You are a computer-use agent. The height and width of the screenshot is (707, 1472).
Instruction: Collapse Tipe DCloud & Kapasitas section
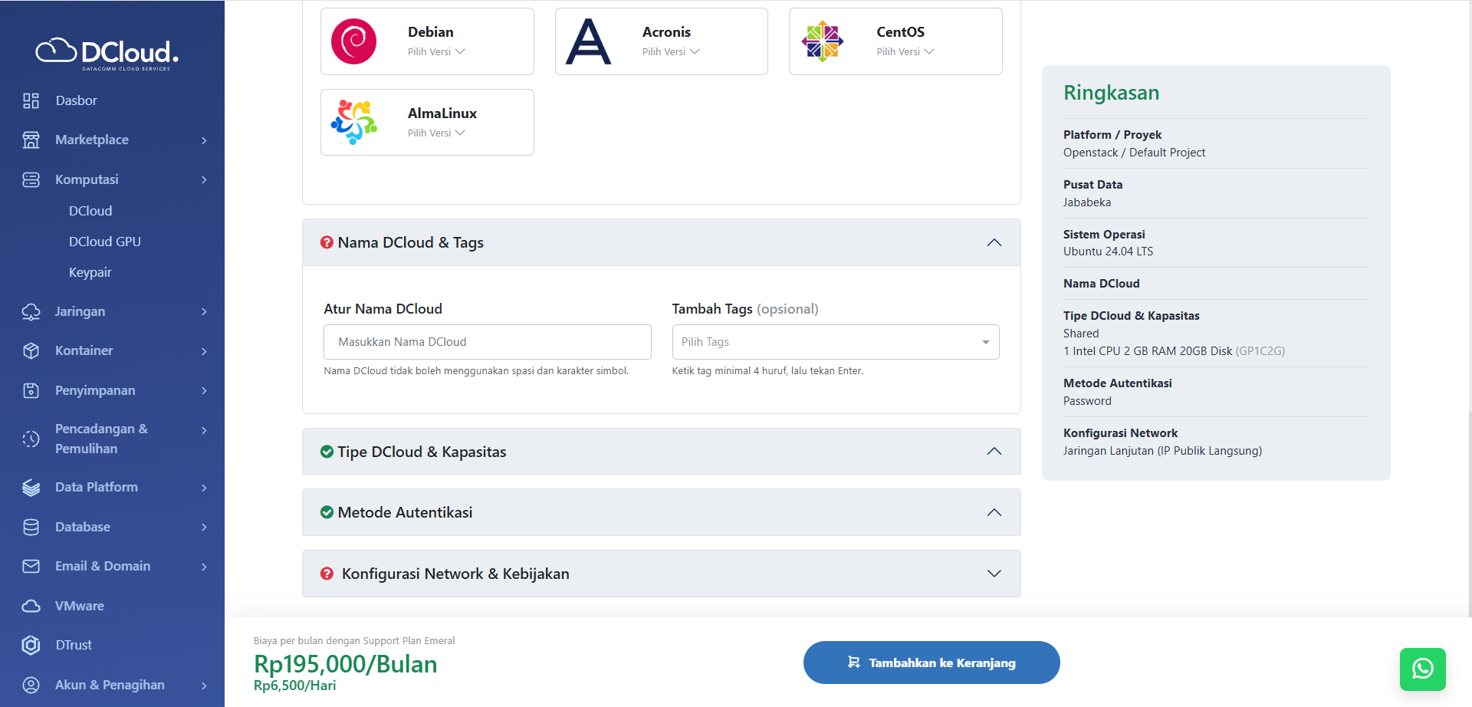[994, 451]
